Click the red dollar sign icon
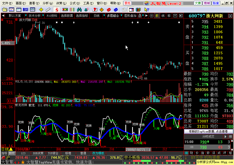234x165 pixels. 57,10
